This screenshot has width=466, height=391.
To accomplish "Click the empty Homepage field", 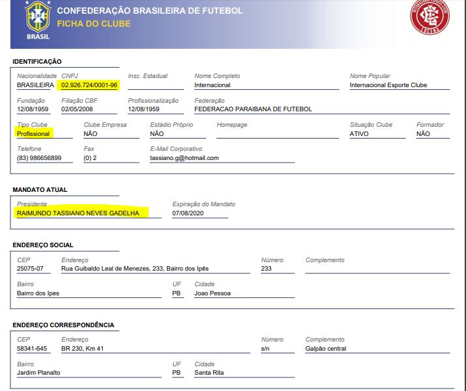I will click(278, 134).
